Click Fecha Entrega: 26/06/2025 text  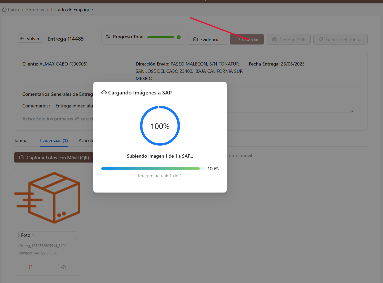click(277, 64)
